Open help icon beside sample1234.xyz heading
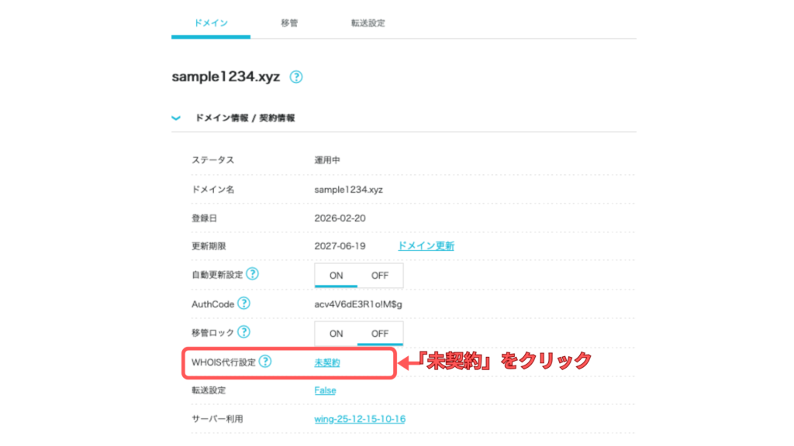The width and height of the screenshot is (794, 446). click(295, 77)
